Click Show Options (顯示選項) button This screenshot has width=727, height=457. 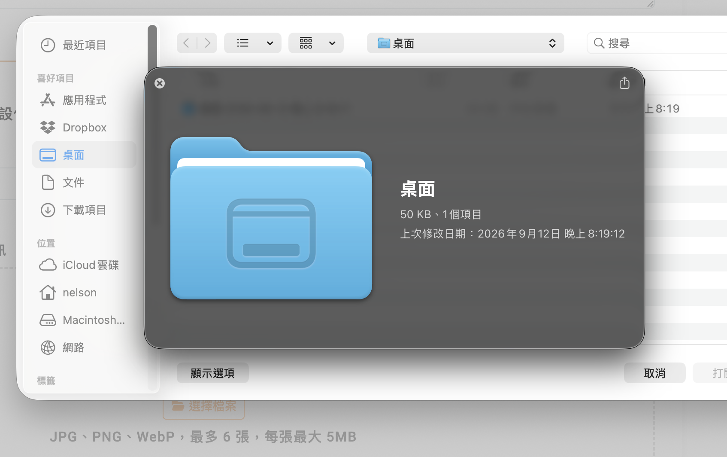213,373
